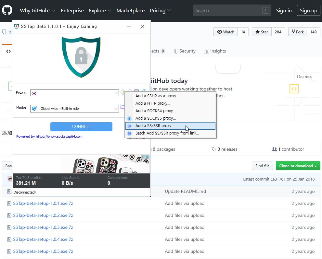Viewport: 322px width, 259px height.
Task: Open the 1 contributor link
Action: click(288, 149)
